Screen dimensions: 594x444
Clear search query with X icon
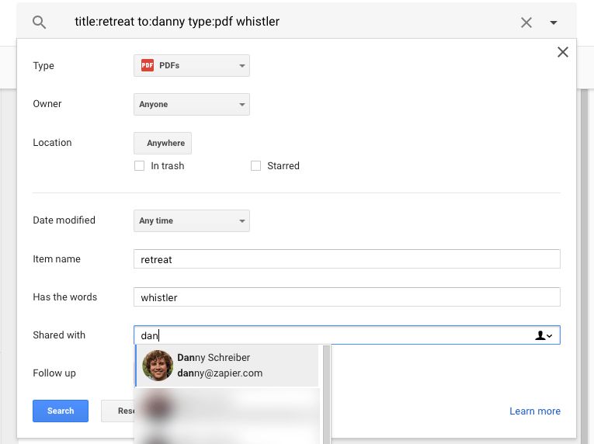(526, 23)
